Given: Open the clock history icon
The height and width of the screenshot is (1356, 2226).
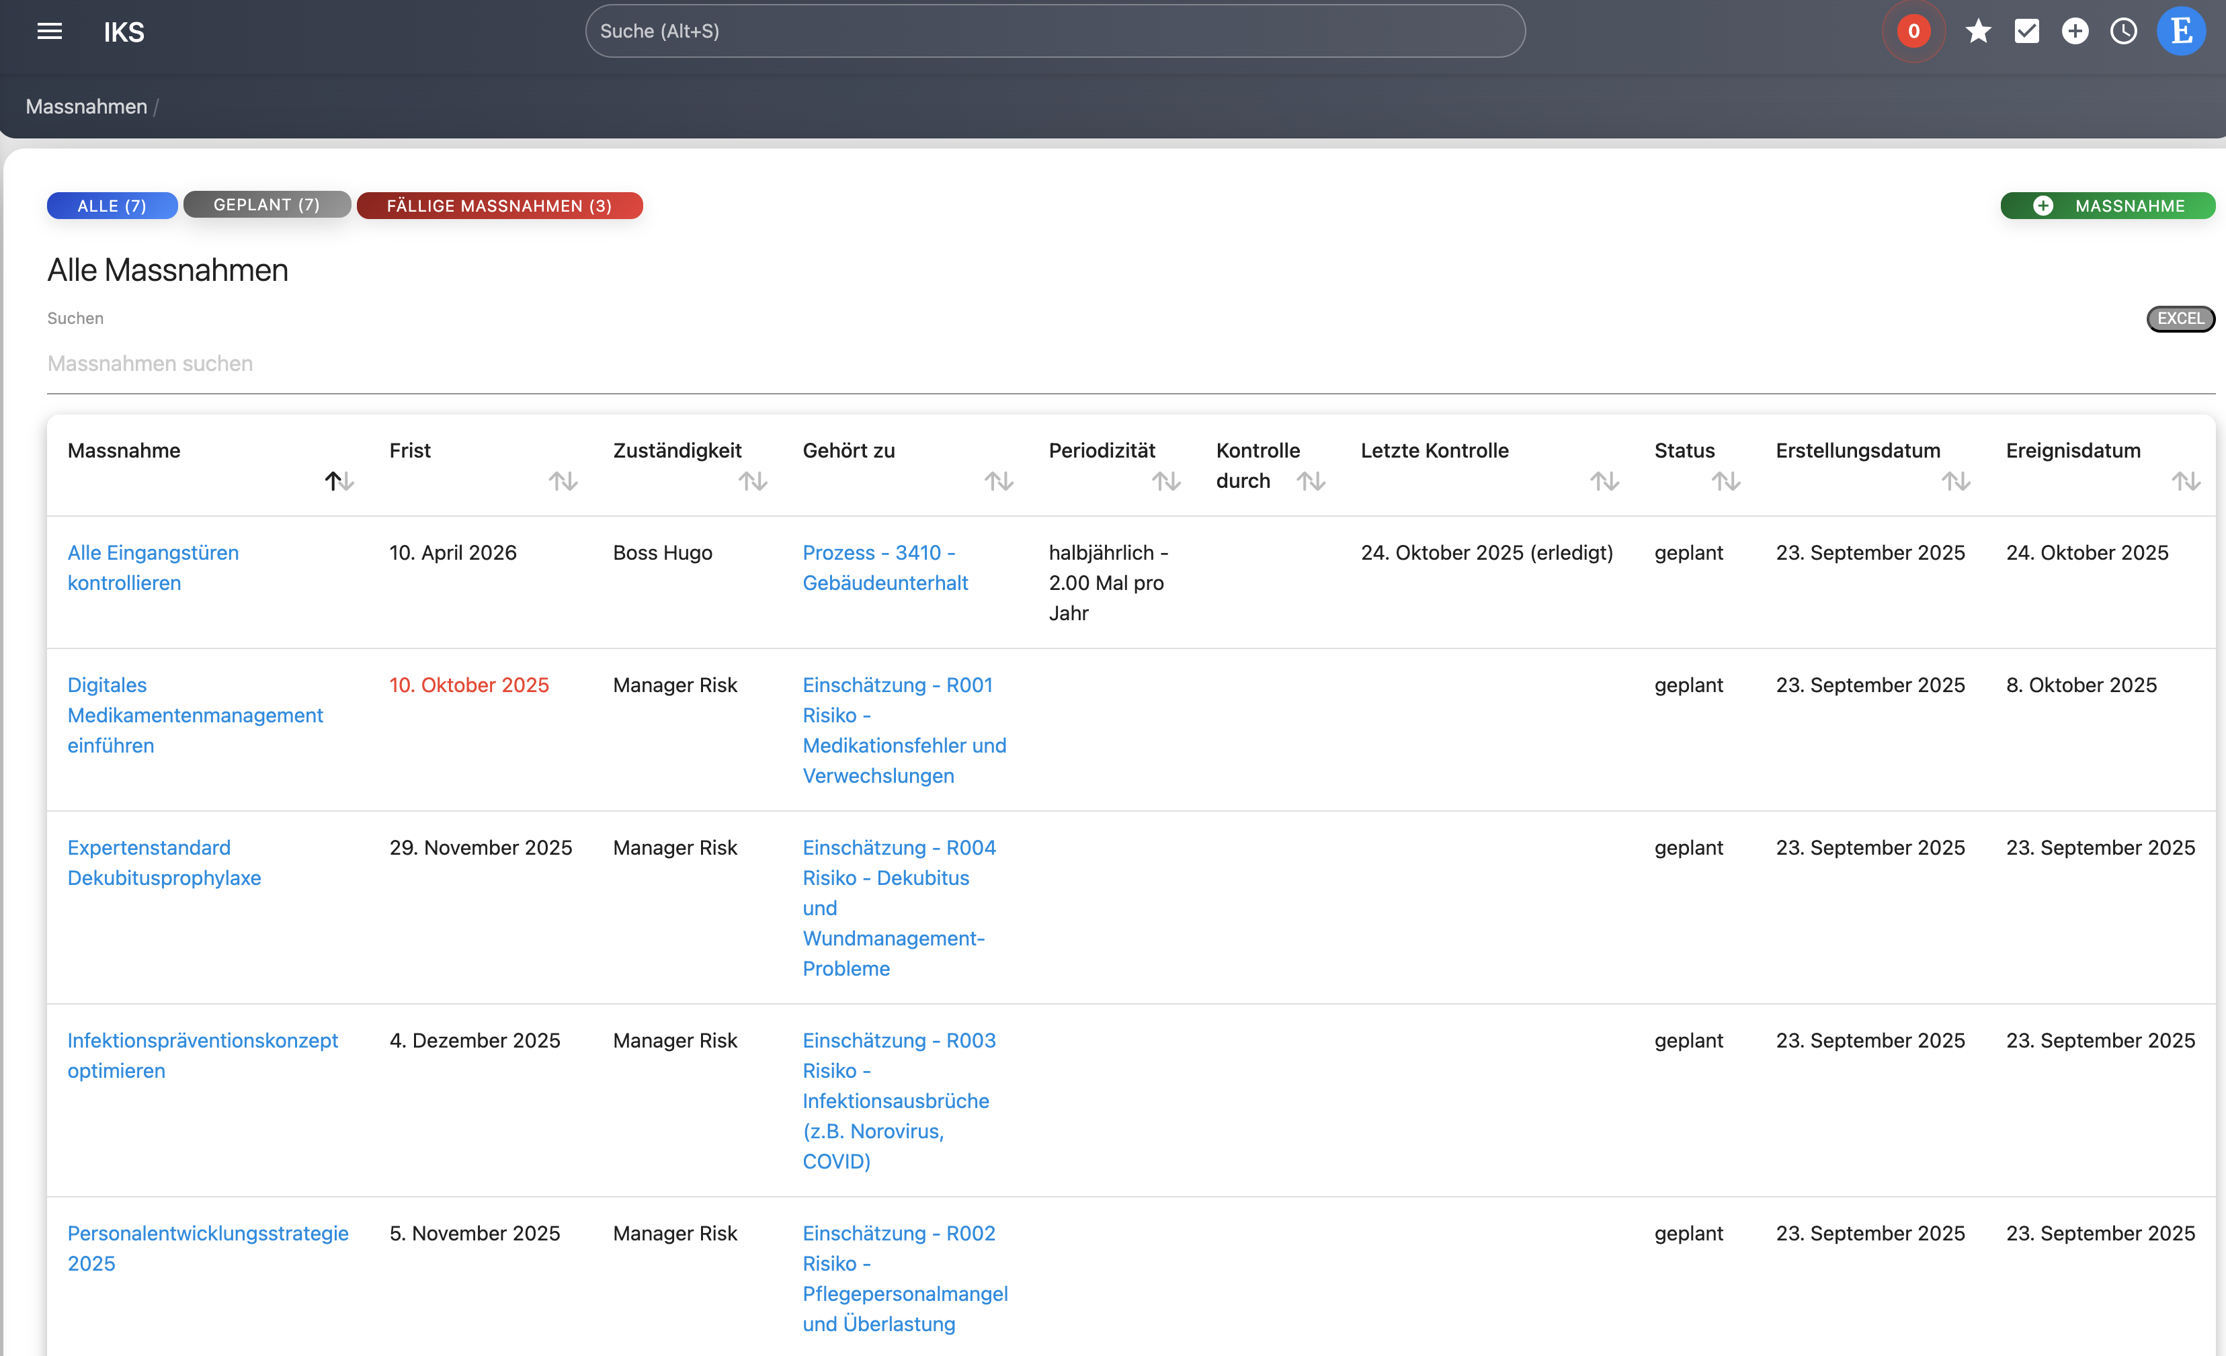Looking at the screenshot, I should 2123,32.
